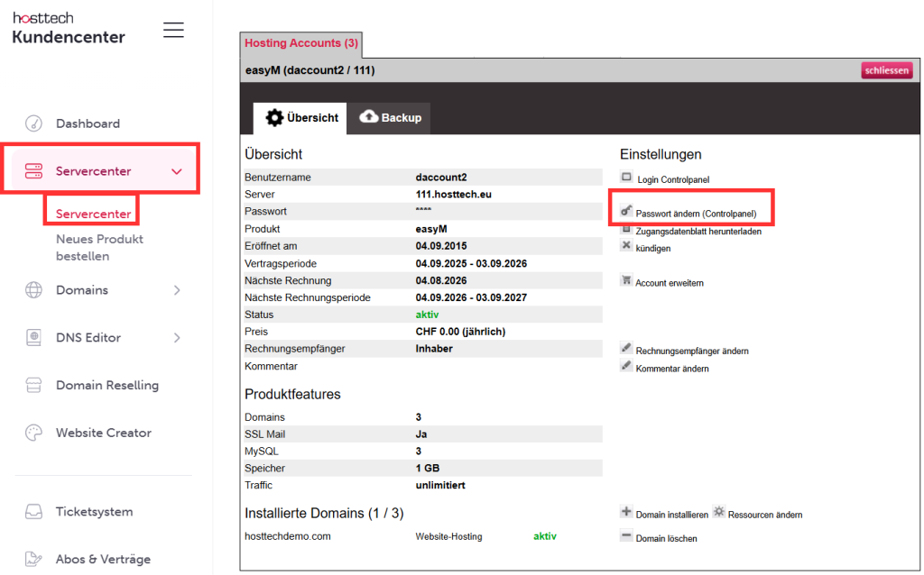Screen dimensions: 924x575
Task: Expand the Domains submenu arrow
Action: (177, 290)
